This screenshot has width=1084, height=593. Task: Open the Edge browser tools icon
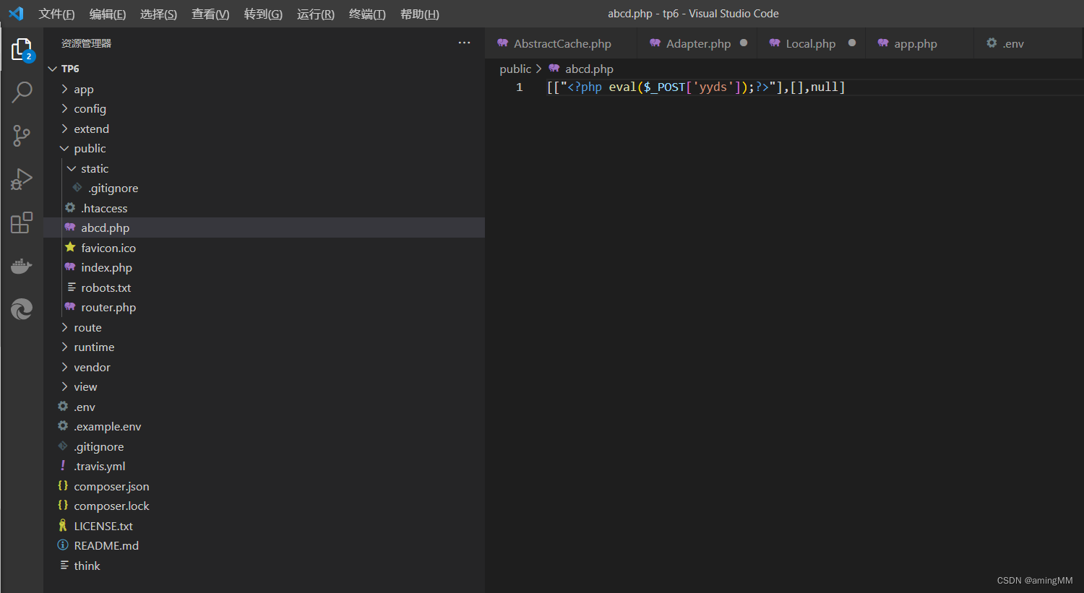tap(22, 309)
